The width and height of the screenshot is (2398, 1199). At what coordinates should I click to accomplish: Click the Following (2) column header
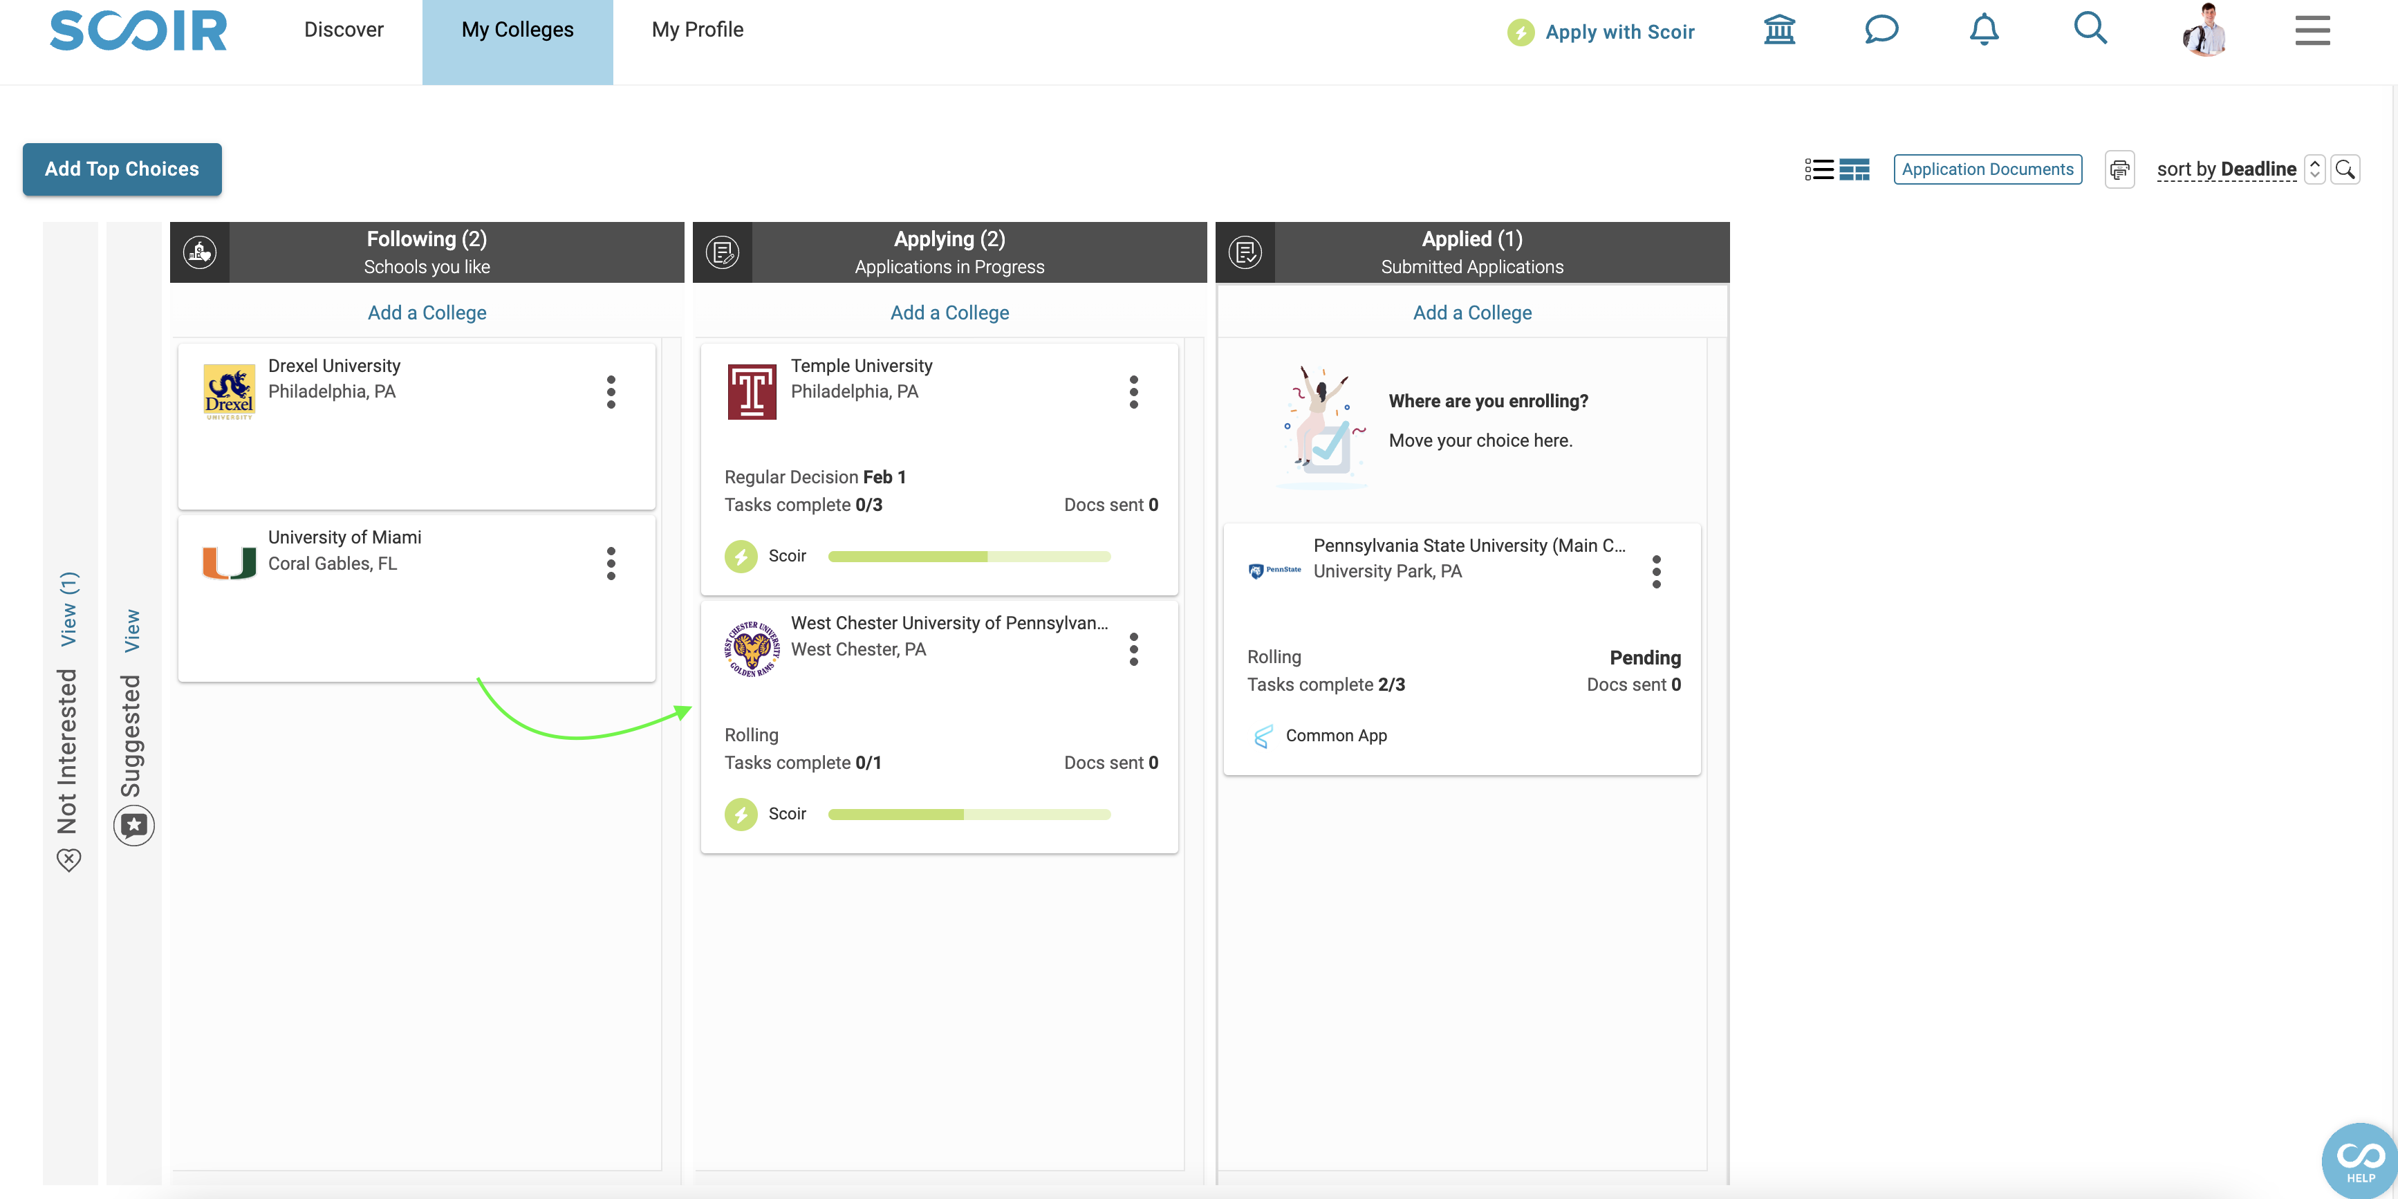click(427, 252)
